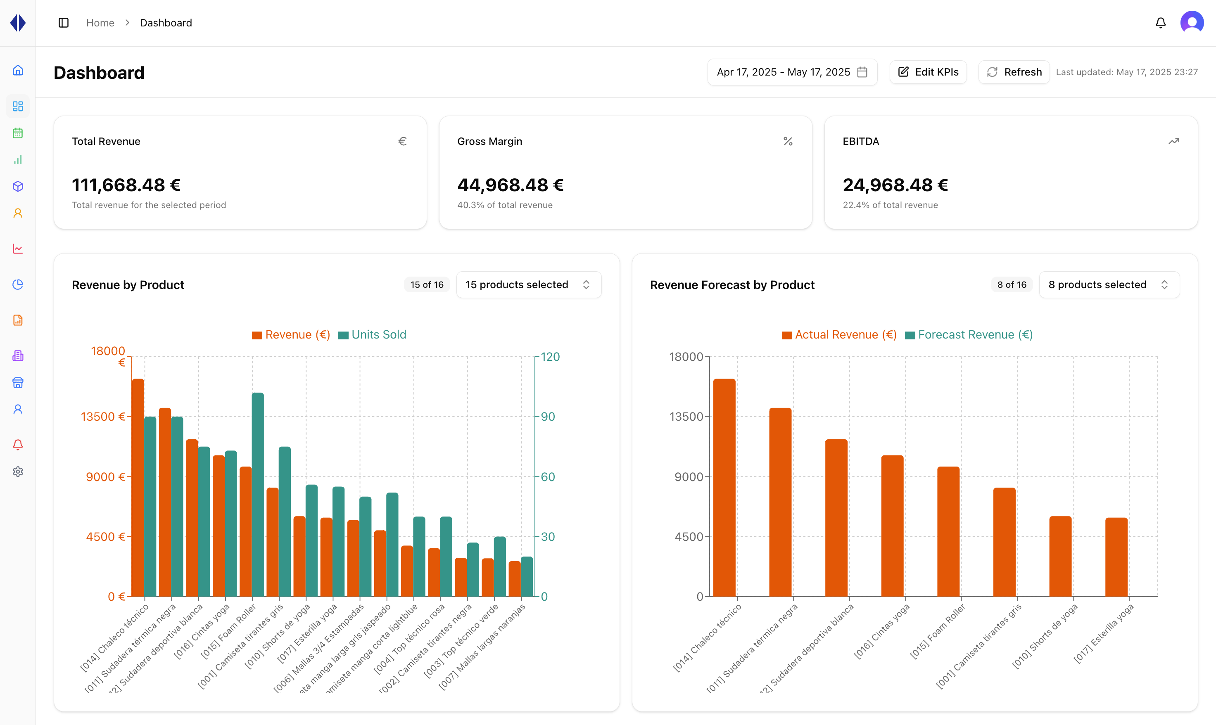Toggle Units Sold legend series
Screen dimensions: 1216x725
(x=373, y=335)
